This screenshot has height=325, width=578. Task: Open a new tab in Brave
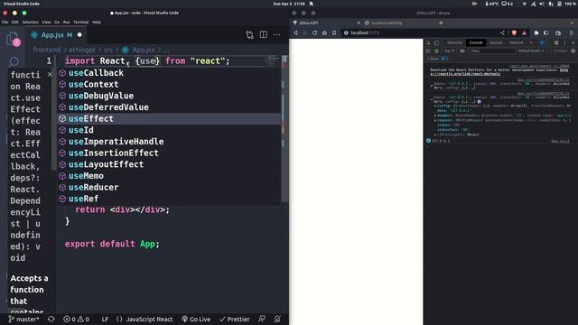coord(441,23)
